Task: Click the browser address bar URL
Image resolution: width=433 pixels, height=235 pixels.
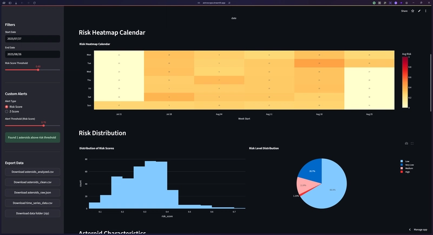Action: coord(214,3)
